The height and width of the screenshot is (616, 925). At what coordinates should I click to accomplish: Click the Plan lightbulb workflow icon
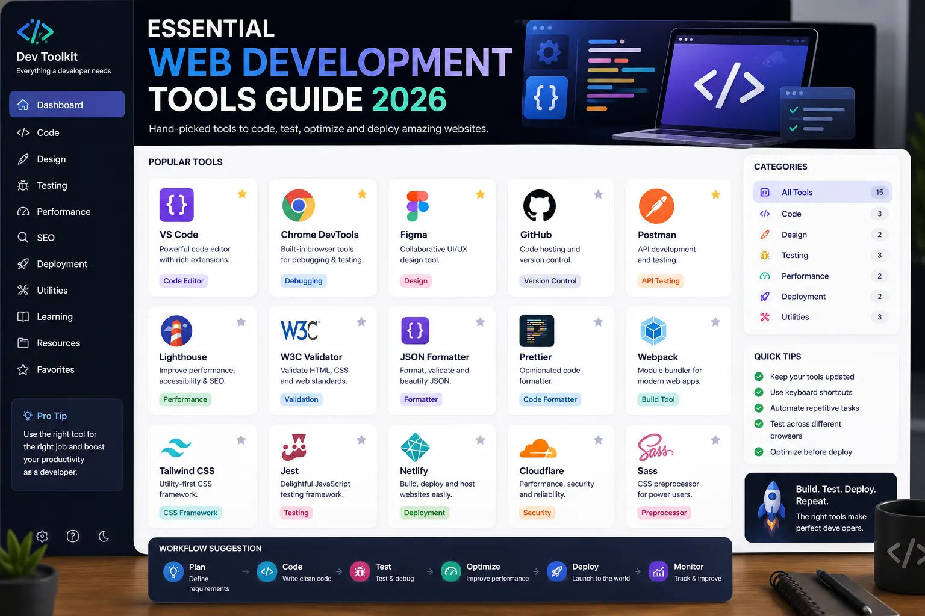[173, 571]
